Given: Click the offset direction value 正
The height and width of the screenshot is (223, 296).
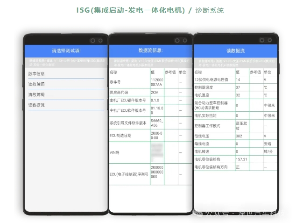Looking at the screenshot, I should coord(238,167).
